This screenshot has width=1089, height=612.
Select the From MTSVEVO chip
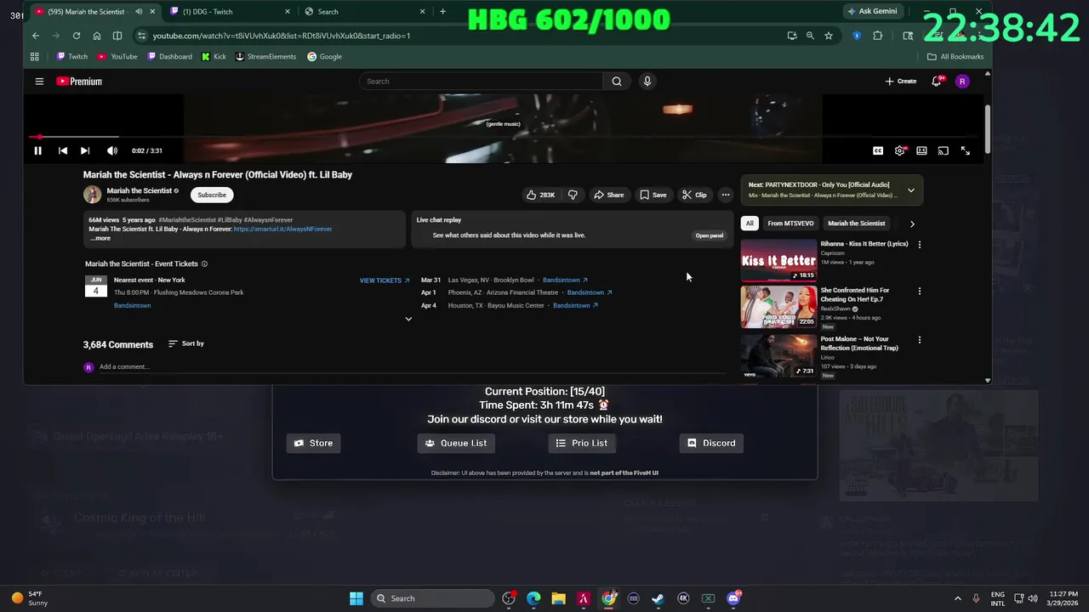pos(790,224)
